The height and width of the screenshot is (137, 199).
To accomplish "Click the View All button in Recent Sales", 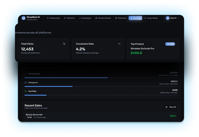I will point(171,107).
